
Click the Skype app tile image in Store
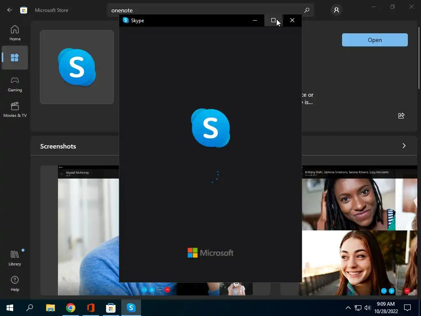77,67
